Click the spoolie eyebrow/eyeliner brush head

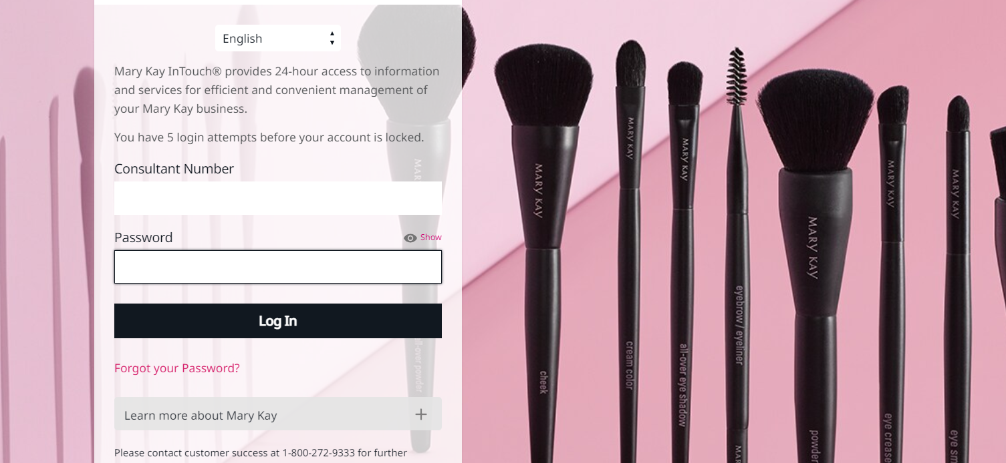(x=737, y=75)
